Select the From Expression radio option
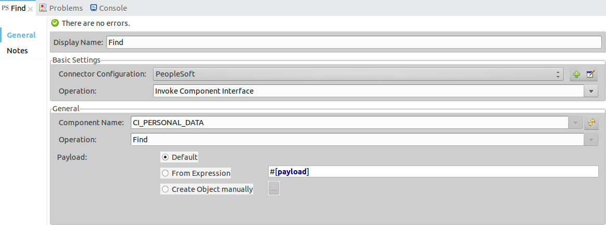The width and height of the screenshot is (606, 225). click(166, 174)
